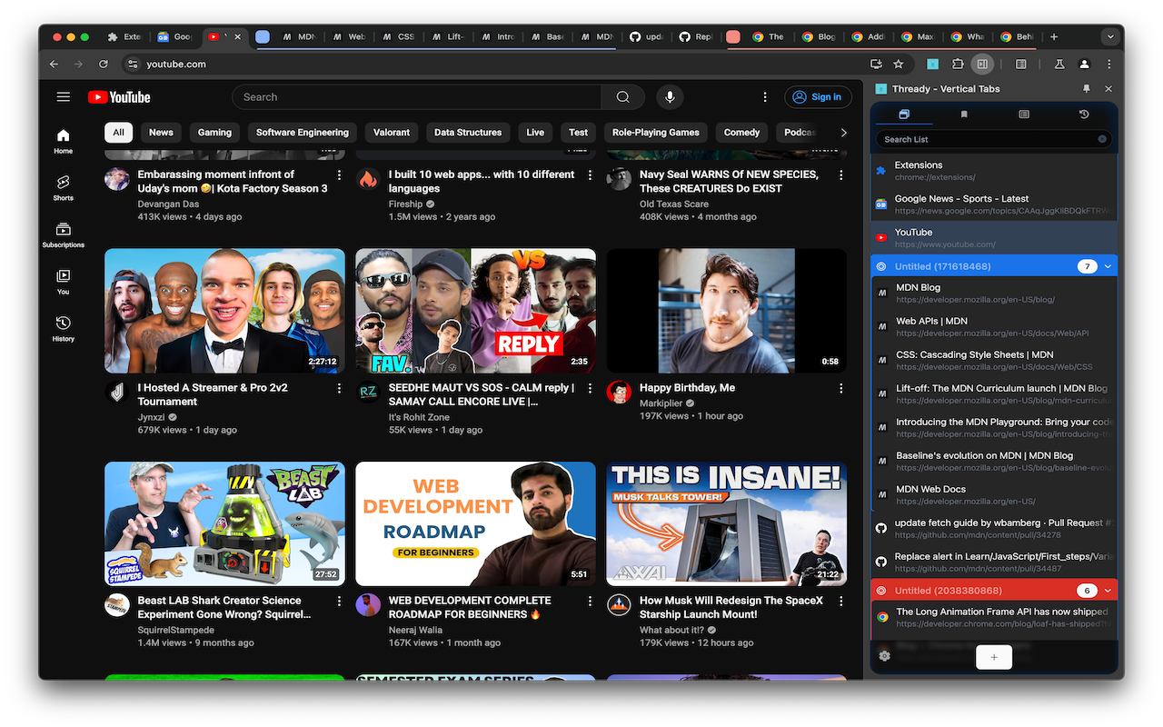Toggle the Chrome side panel button

[982, 65]
